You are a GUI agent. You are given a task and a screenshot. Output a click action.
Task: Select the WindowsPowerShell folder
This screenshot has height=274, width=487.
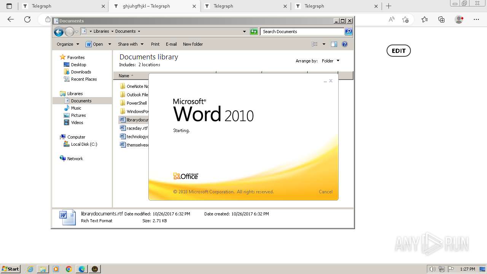(x=134, y=112)
